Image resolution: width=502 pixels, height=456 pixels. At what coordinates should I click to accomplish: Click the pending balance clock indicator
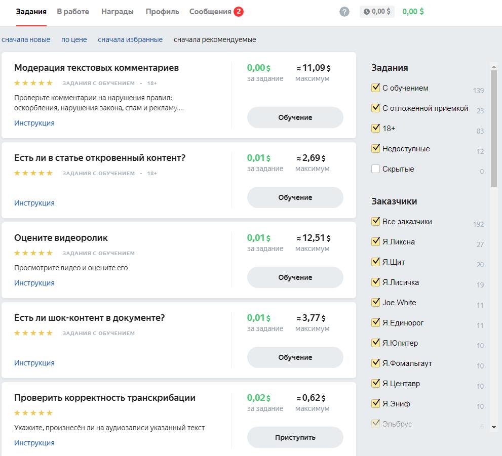[377, 12]
